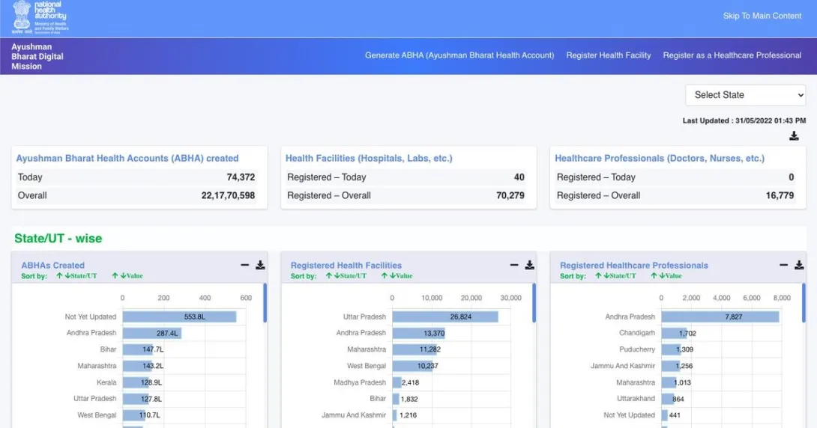Click the Registered Healthcare Professionals panel title
The width and height of the screenshot is (817, 428).
click(634, 265)
